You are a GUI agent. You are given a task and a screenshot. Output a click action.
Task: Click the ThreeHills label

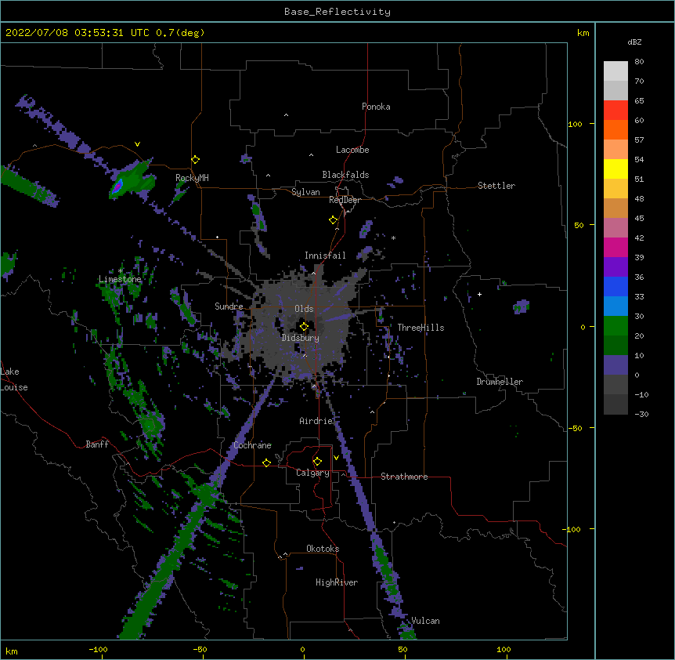(x=421, y=328)
